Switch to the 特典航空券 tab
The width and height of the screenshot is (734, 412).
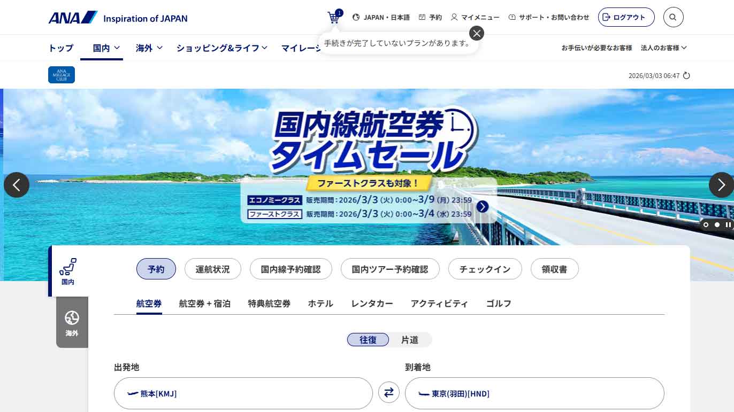269,304
